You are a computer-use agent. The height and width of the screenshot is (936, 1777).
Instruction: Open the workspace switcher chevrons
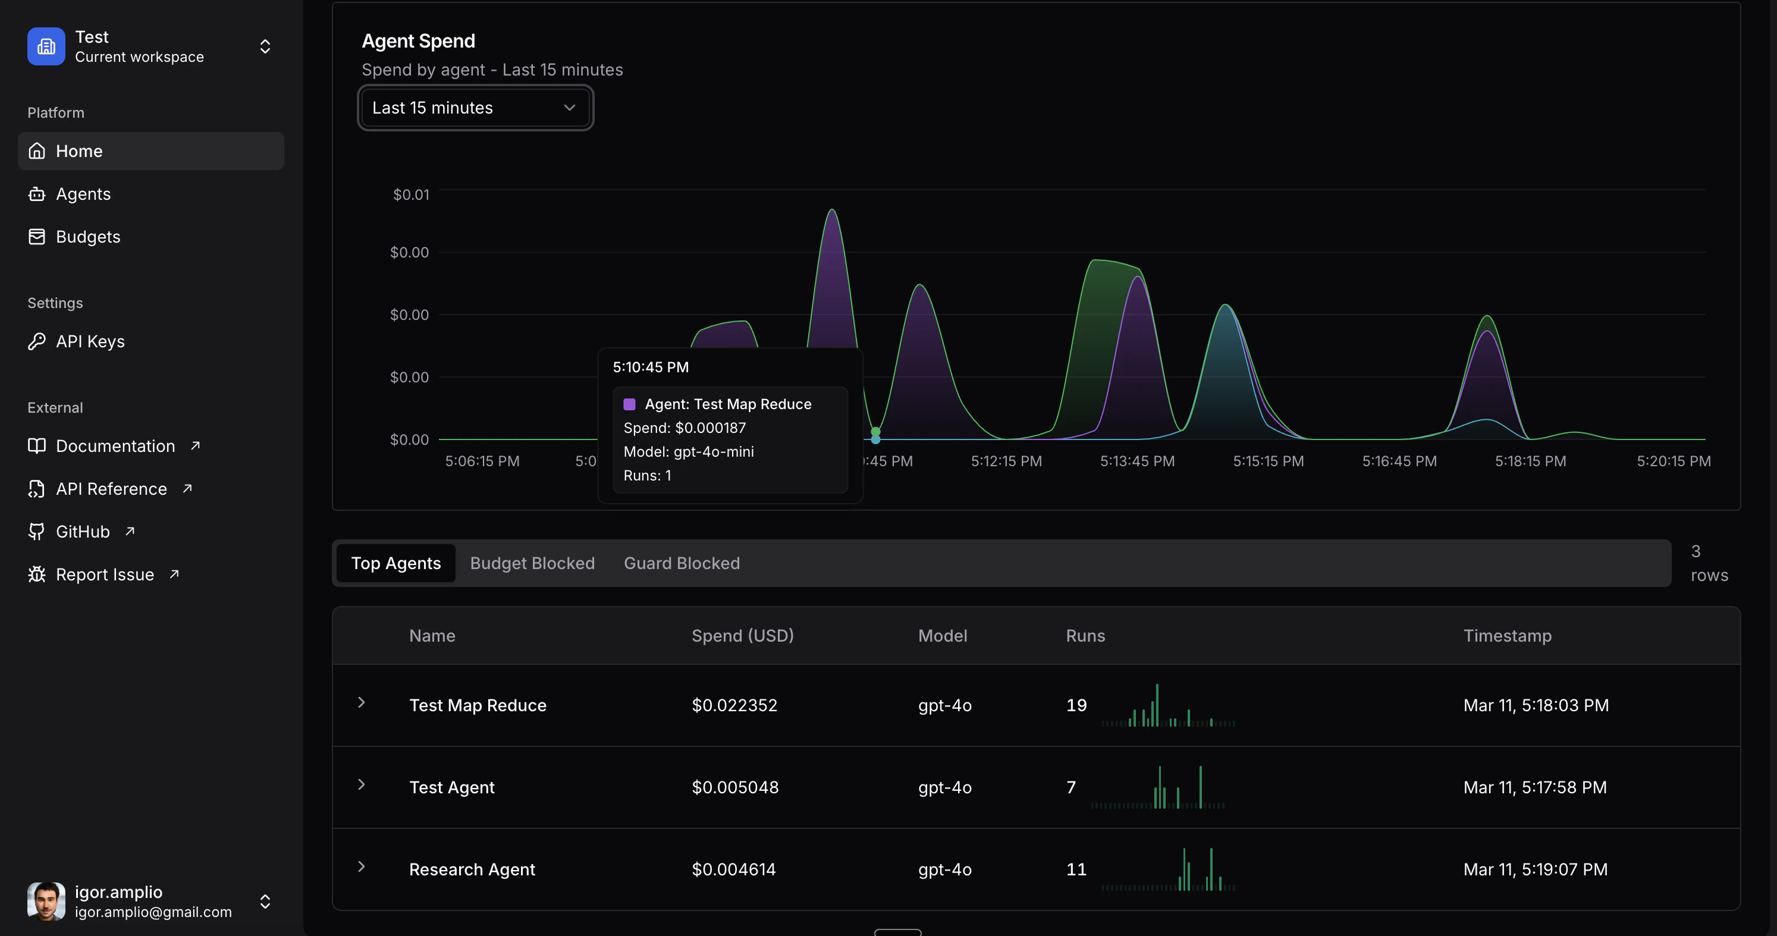click(x=265, y=46)
